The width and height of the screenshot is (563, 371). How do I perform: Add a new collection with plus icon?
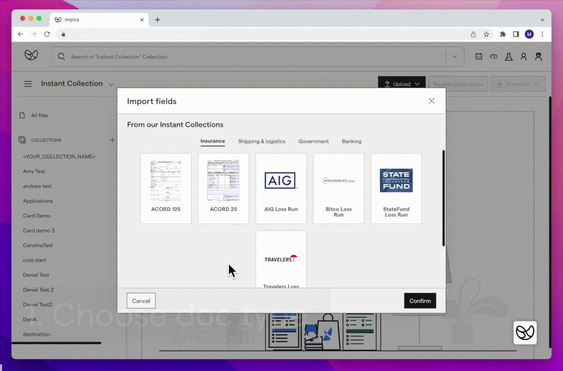tap(112, 140)
